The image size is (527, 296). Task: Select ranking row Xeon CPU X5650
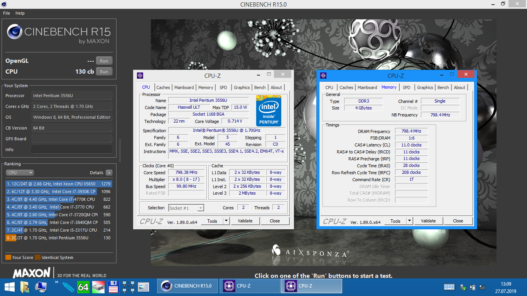(x=59, y=184)
